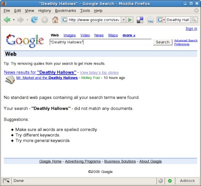This screenshot has width=201, height=186.
Task: Open the Edit menu
Action: [18, 10]
